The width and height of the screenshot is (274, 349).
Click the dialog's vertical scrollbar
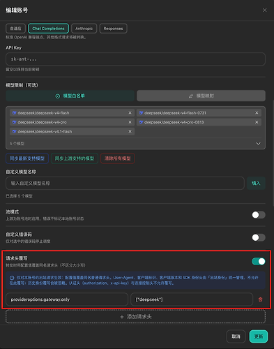(273, 153)
